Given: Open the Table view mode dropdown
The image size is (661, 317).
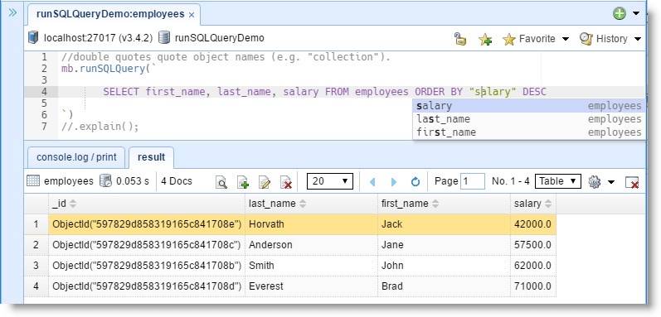Looking at the screenshot, I should [558, 181].
